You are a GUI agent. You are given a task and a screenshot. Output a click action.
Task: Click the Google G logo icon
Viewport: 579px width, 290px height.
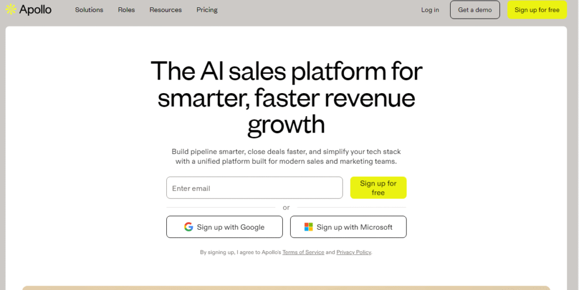(x=188, y=227)
